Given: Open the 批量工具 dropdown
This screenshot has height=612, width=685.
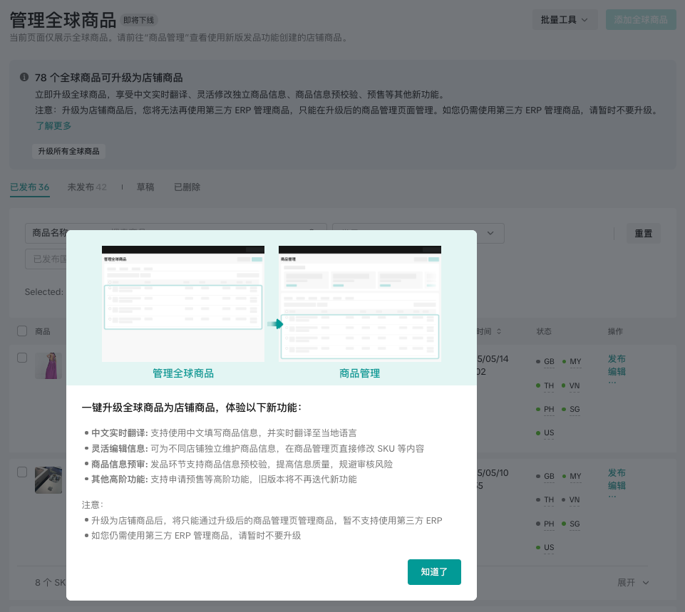Looking at the screenshot, I should [x=565, y=20].
